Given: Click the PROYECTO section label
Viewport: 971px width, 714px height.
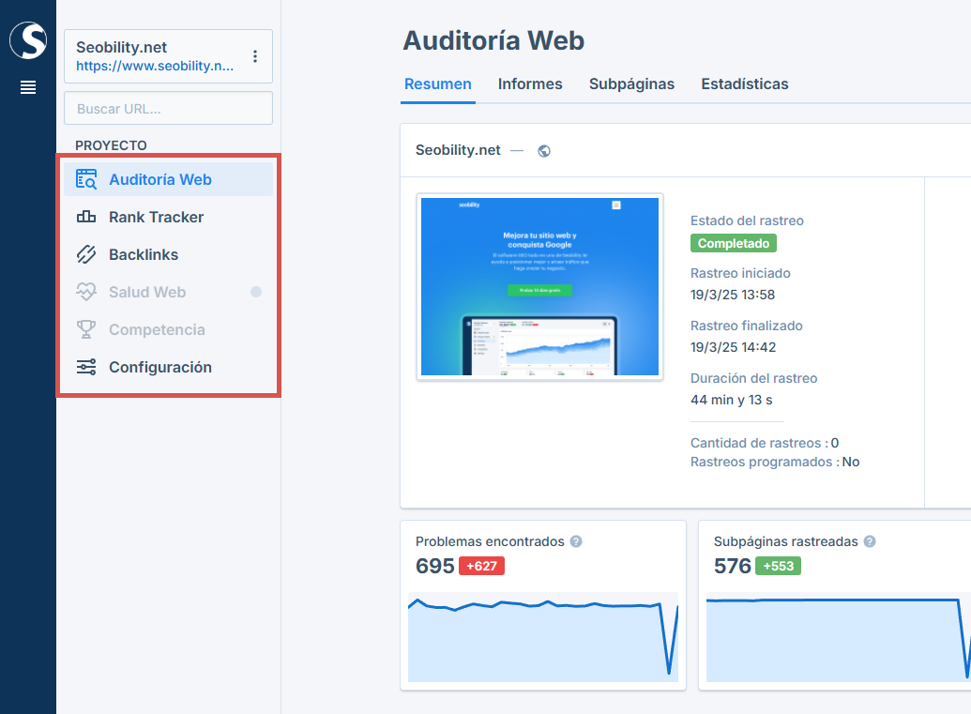Looking at the screenshot, I should tap(111, 145).
